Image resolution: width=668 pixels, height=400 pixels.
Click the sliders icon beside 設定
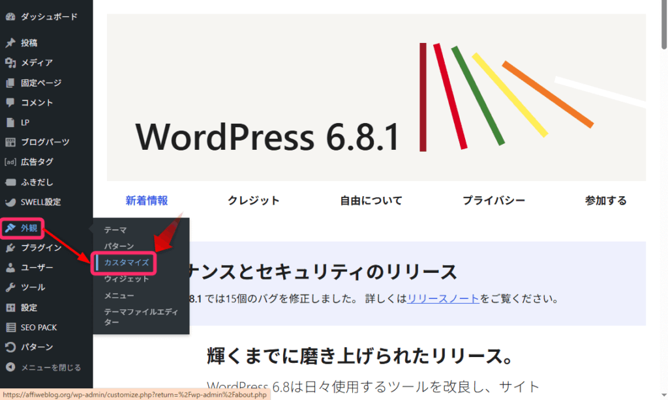tap(10, 307)
